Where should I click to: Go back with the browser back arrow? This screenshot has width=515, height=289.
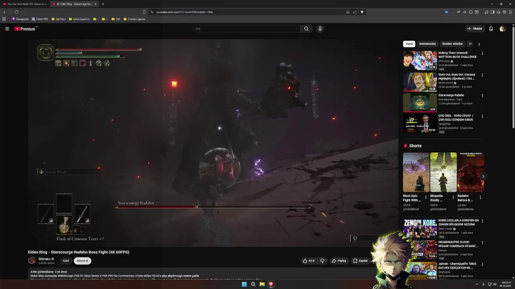[x=4, y=12]
